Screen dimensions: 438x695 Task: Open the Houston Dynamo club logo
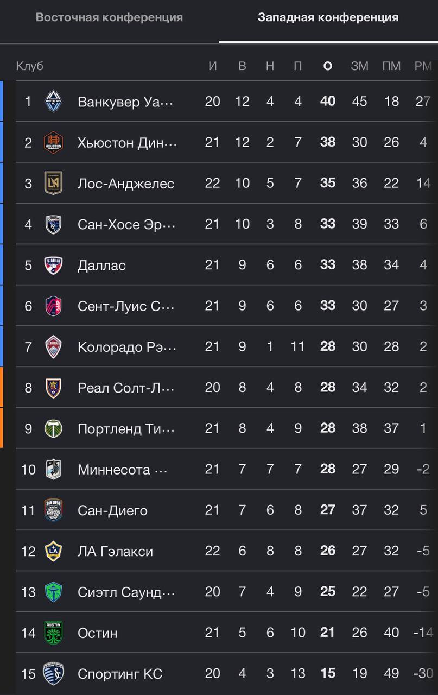tap(53, 142)
